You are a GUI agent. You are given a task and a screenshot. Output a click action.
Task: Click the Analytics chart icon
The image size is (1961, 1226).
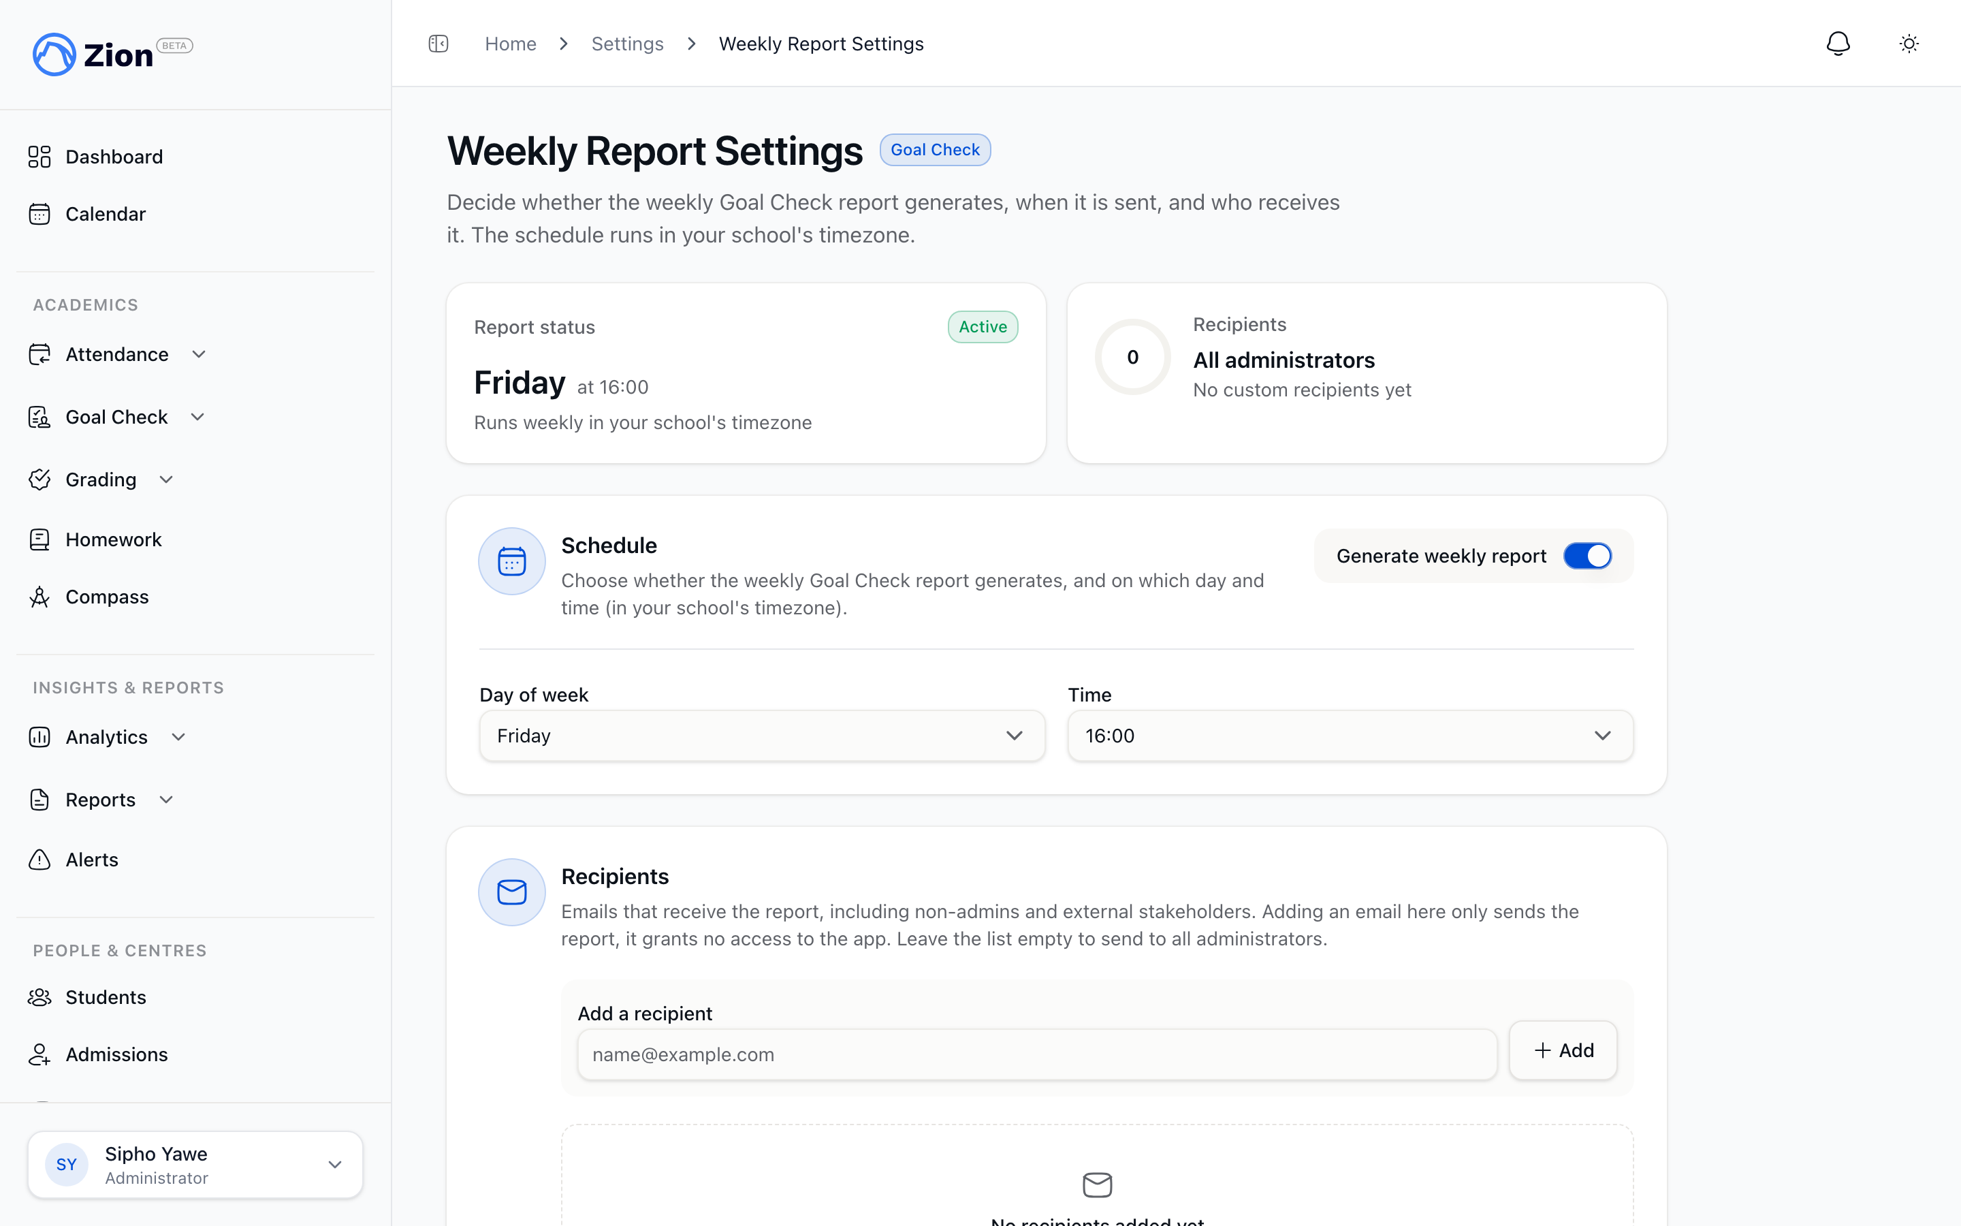[39, 737]
